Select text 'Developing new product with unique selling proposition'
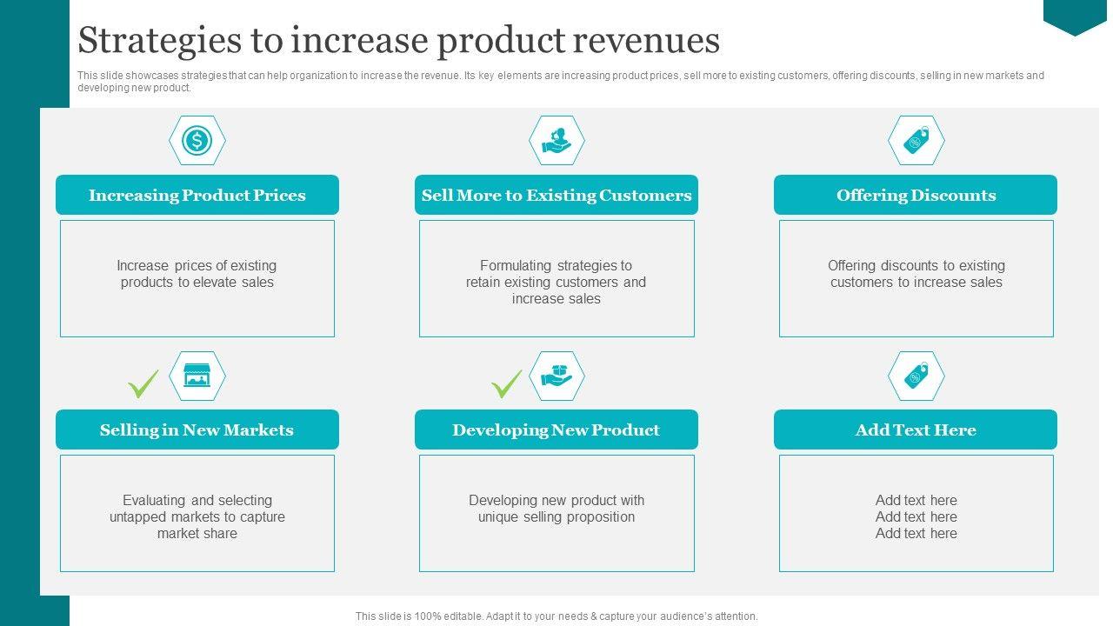The height and width of the screenshot is (626, 1113). (556, 509)
